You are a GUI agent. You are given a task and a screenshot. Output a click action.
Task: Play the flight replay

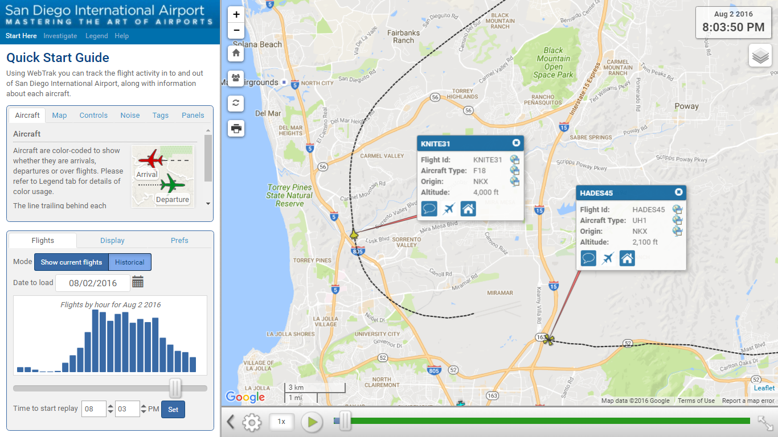[312, 422]
